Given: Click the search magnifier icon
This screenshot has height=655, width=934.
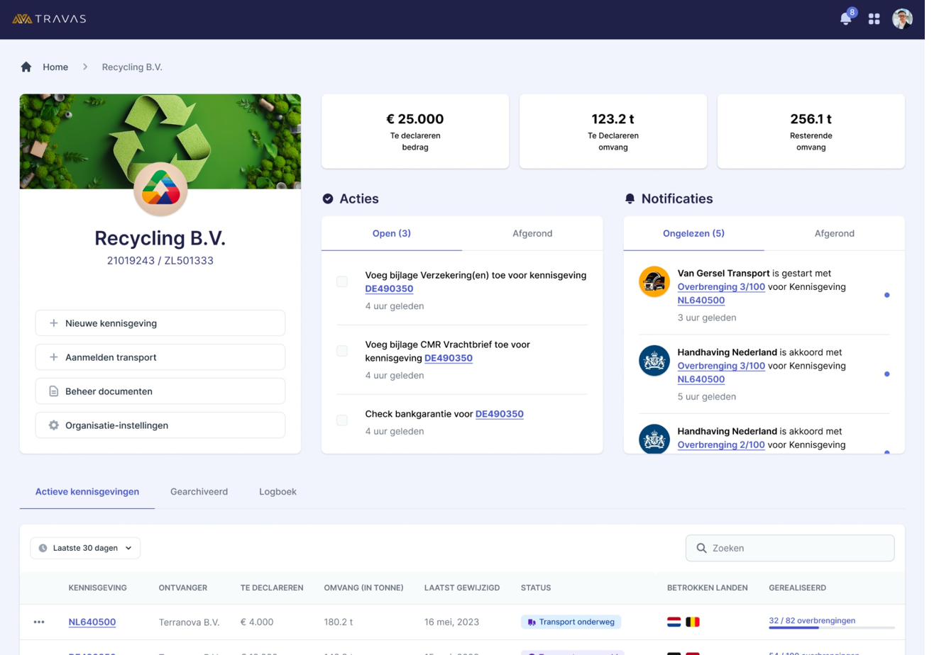Looking at the screenshot, I should [708, 553].
